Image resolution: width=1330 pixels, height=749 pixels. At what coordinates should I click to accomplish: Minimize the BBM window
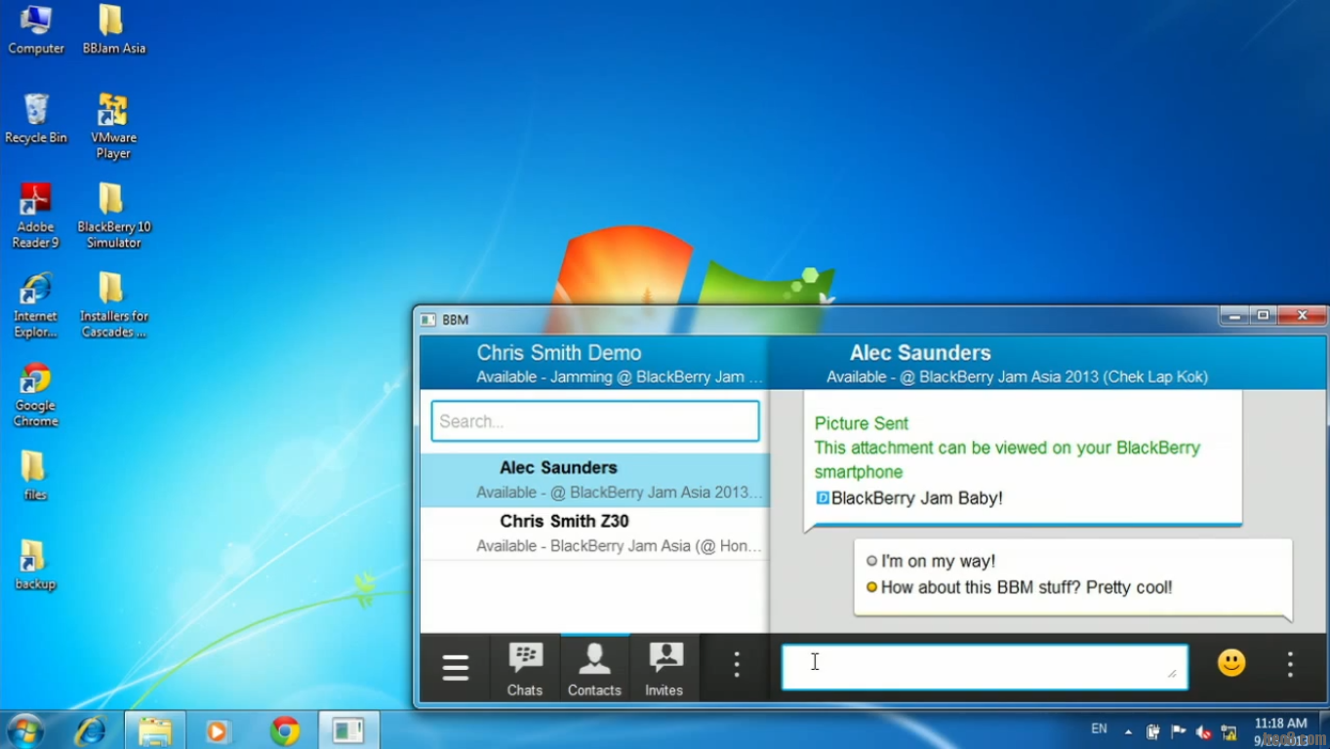point(1235,316)
